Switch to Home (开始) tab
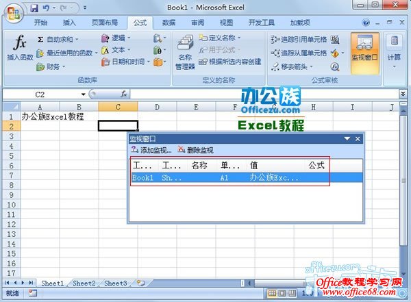 point(41,23)
